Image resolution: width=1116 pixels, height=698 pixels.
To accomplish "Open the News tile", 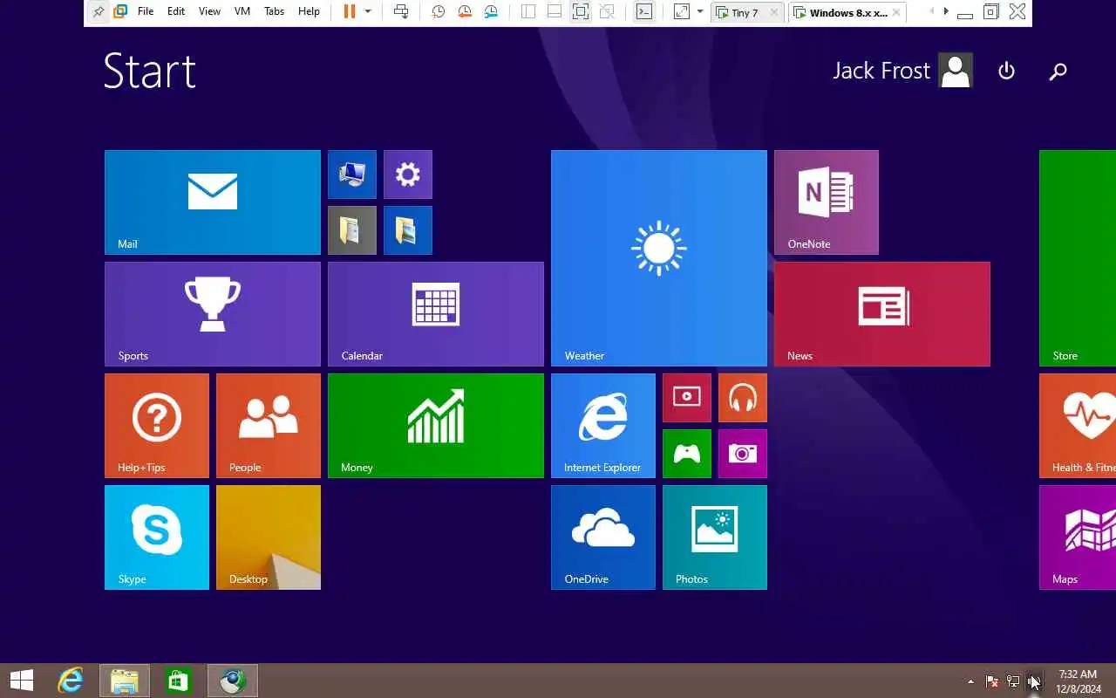I will [882, 314].
